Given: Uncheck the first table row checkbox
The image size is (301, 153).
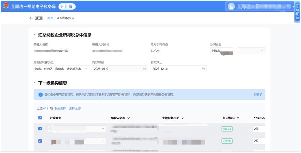Looking at the screenshot, I should click(40, 129).
